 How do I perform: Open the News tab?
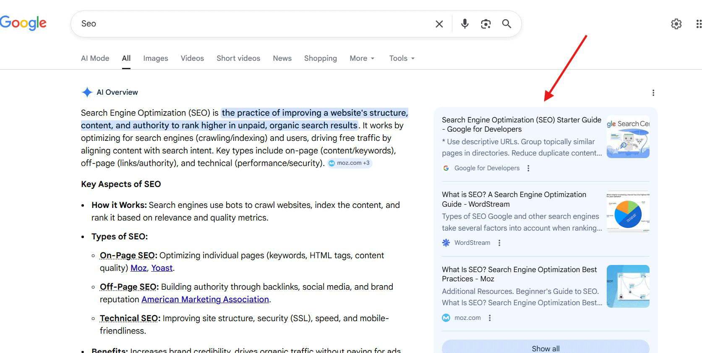click(x=282, y=58)
